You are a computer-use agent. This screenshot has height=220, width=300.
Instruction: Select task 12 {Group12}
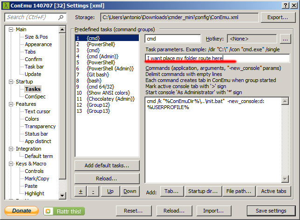[x=107, y=105]
